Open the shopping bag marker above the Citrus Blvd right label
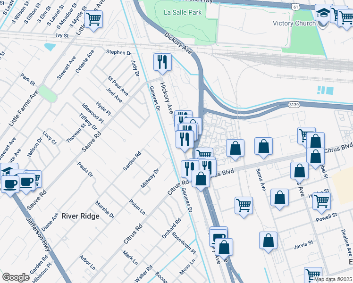Viewport: 353px width, 283px height. point(315,141)
